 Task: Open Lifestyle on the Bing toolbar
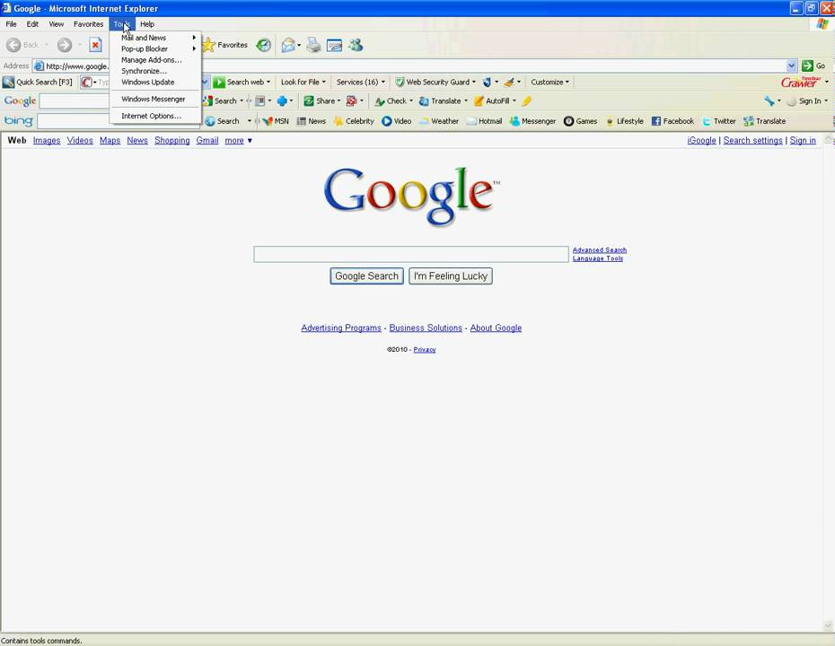[x=624, y=121]
